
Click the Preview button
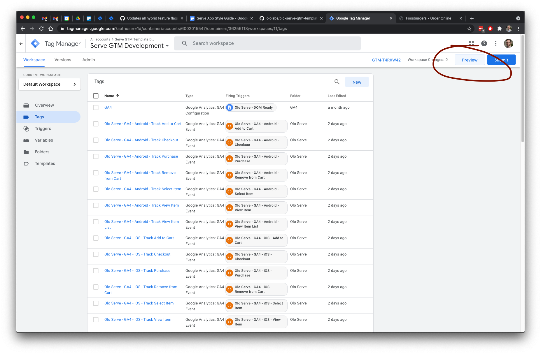[x=470, y=60]
